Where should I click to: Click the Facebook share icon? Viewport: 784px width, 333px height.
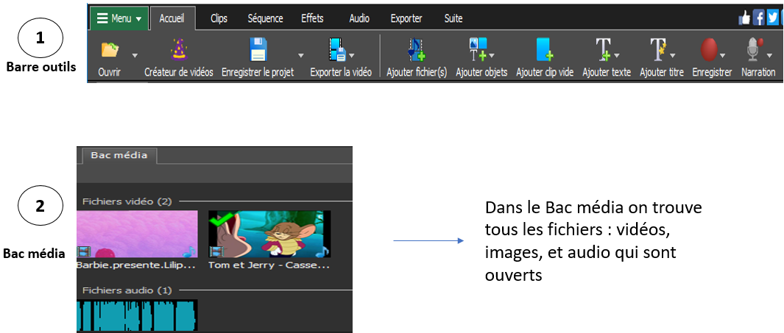coord(759,18)
